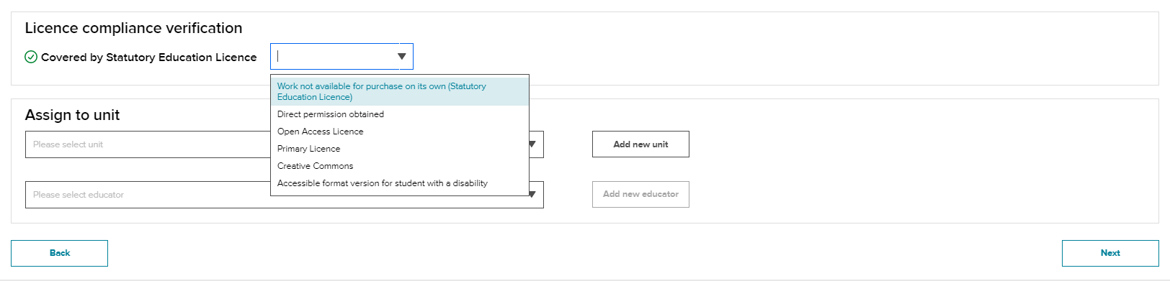Click the educator dropdown arrow
1170x281 pixels.
click(x=532, y=194)
